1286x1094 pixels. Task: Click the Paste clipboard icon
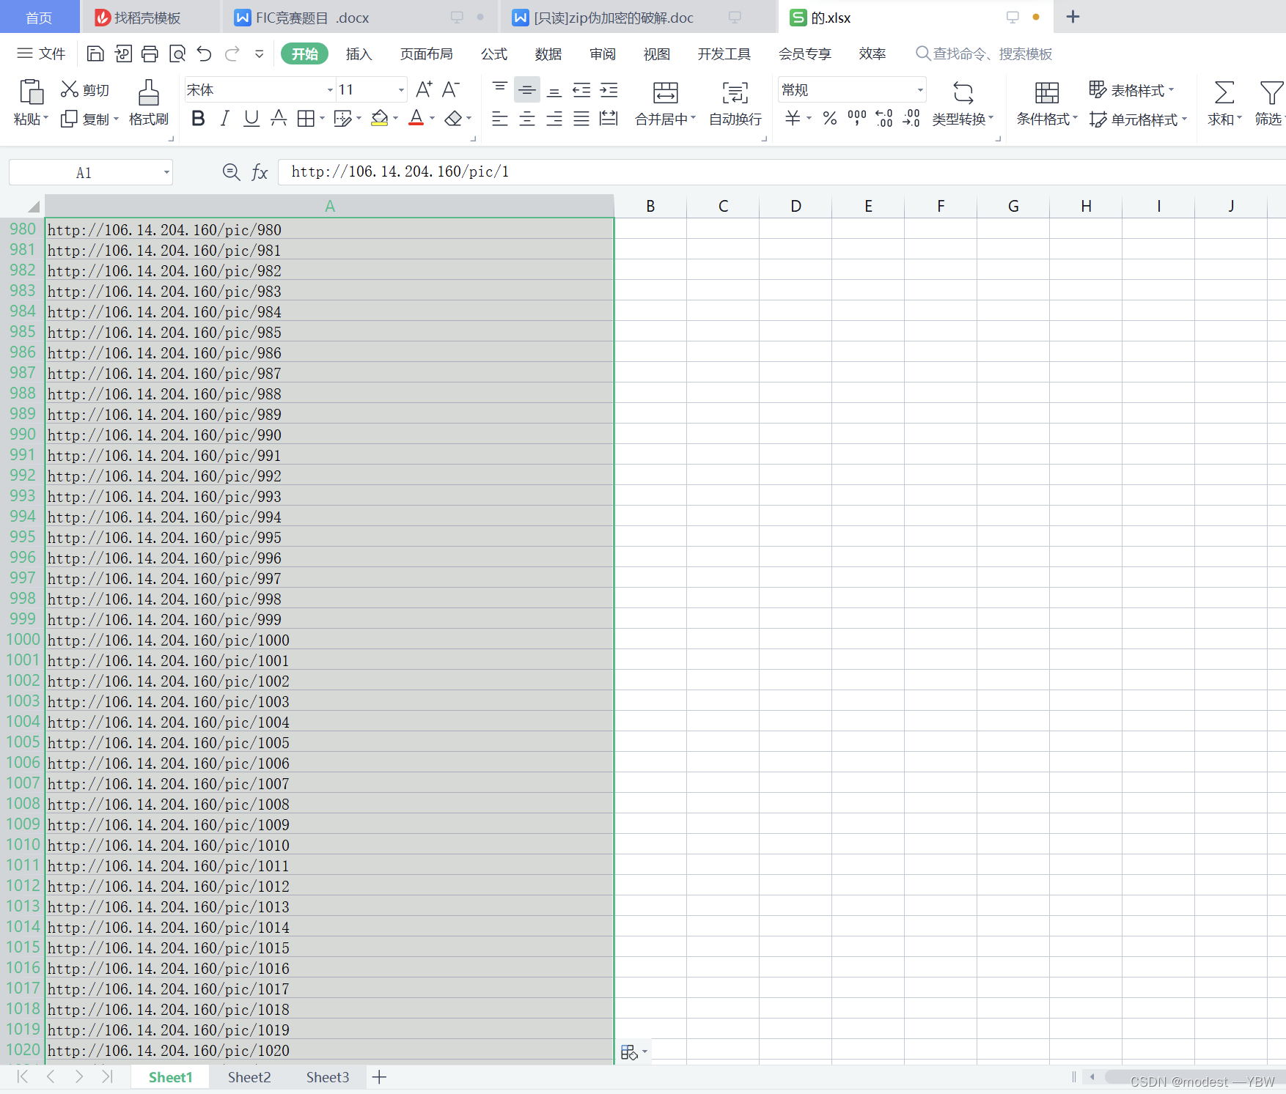point(31,92)
